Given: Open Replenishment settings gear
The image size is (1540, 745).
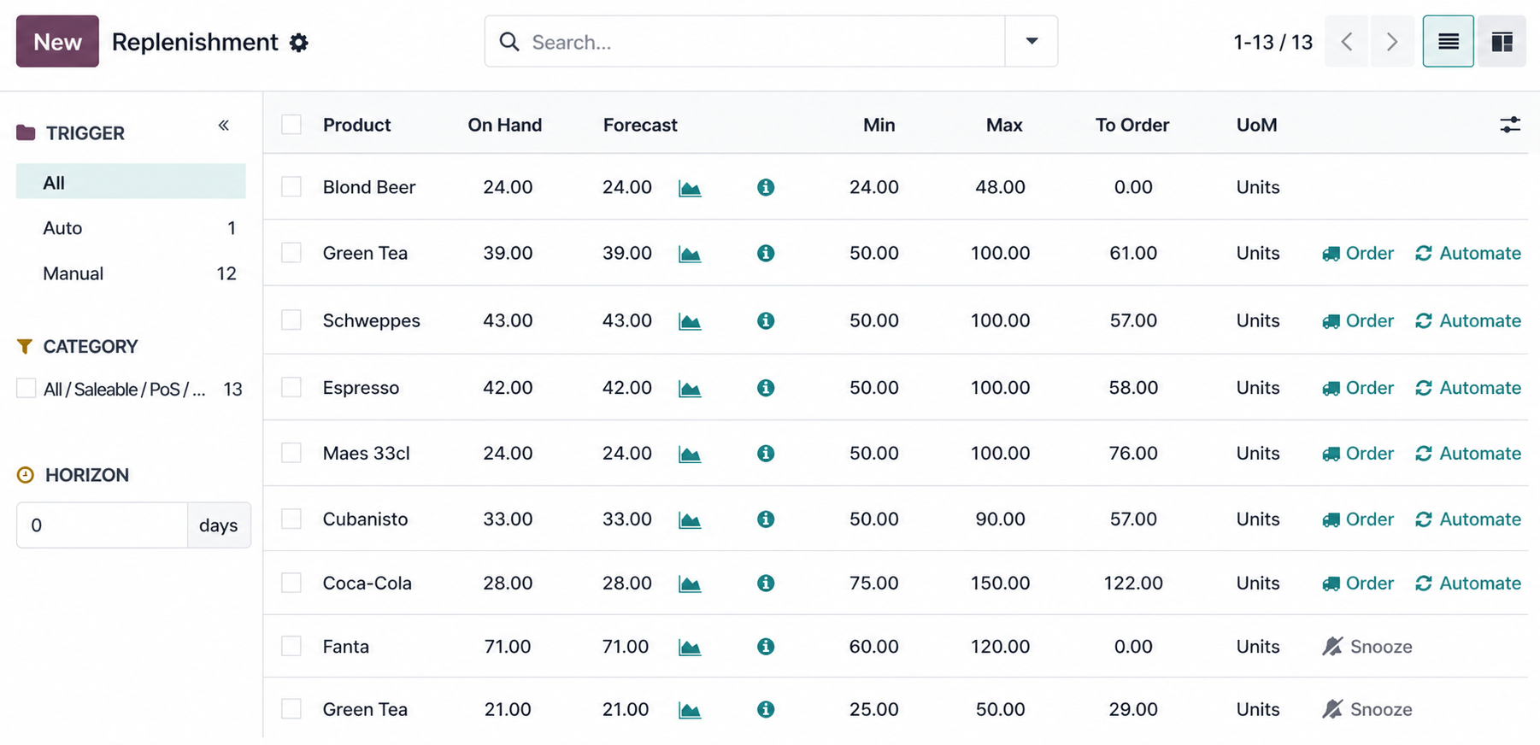Looking at the screenshot, I should pos(298,43).
